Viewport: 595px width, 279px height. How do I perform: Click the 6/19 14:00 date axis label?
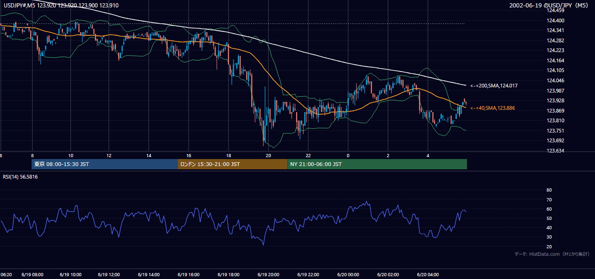tap(150, 274)
